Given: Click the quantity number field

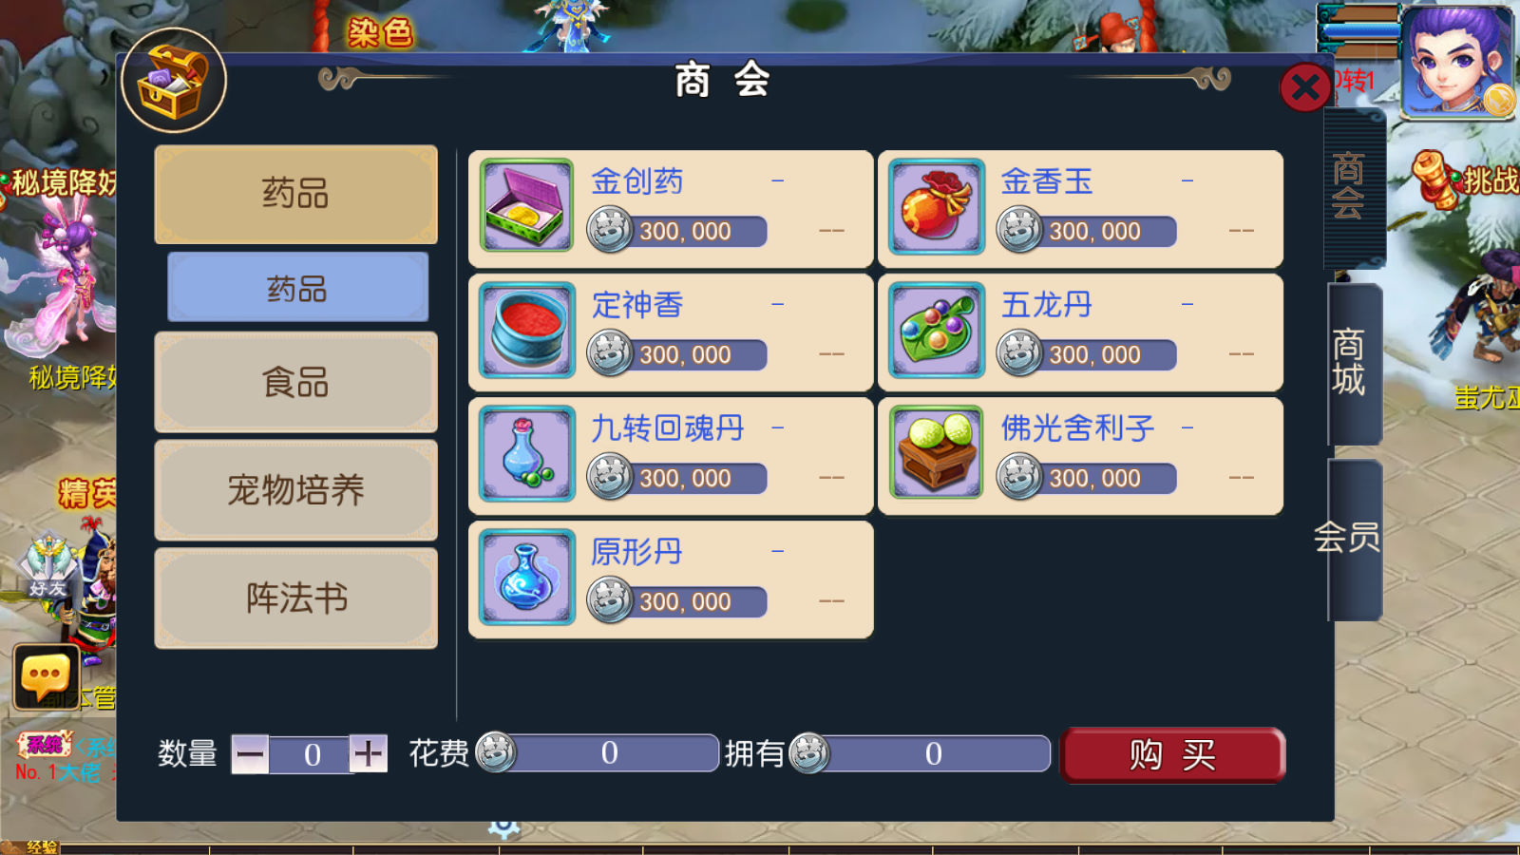Looking at the screenshot, I should (x=311, y=754).
